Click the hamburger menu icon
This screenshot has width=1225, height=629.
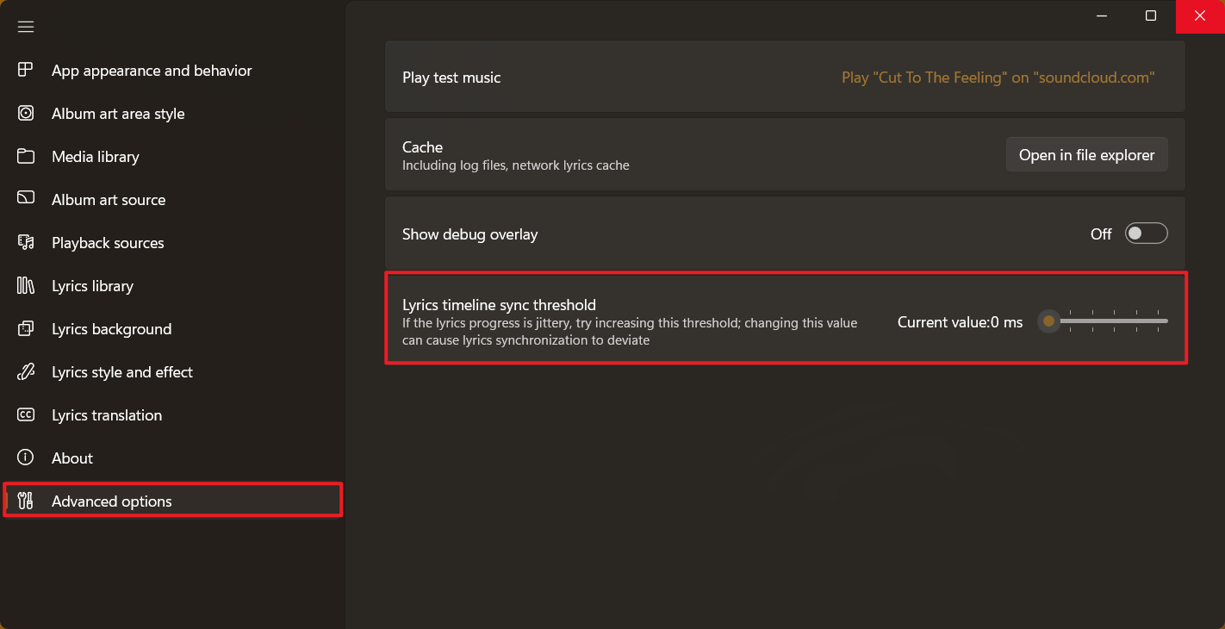point(26,27)
